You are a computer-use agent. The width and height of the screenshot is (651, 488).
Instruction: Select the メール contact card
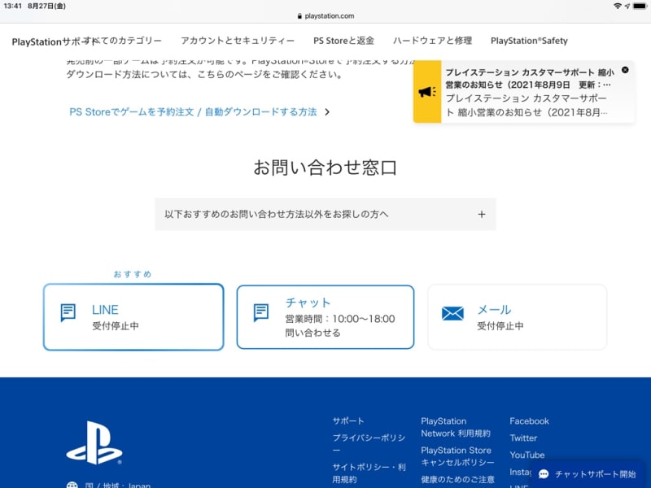[517, 317]
